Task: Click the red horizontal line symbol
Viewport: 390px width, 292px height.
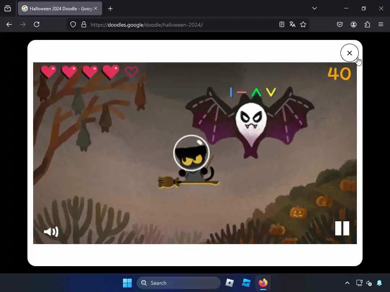Action: (x=241, y=92)
